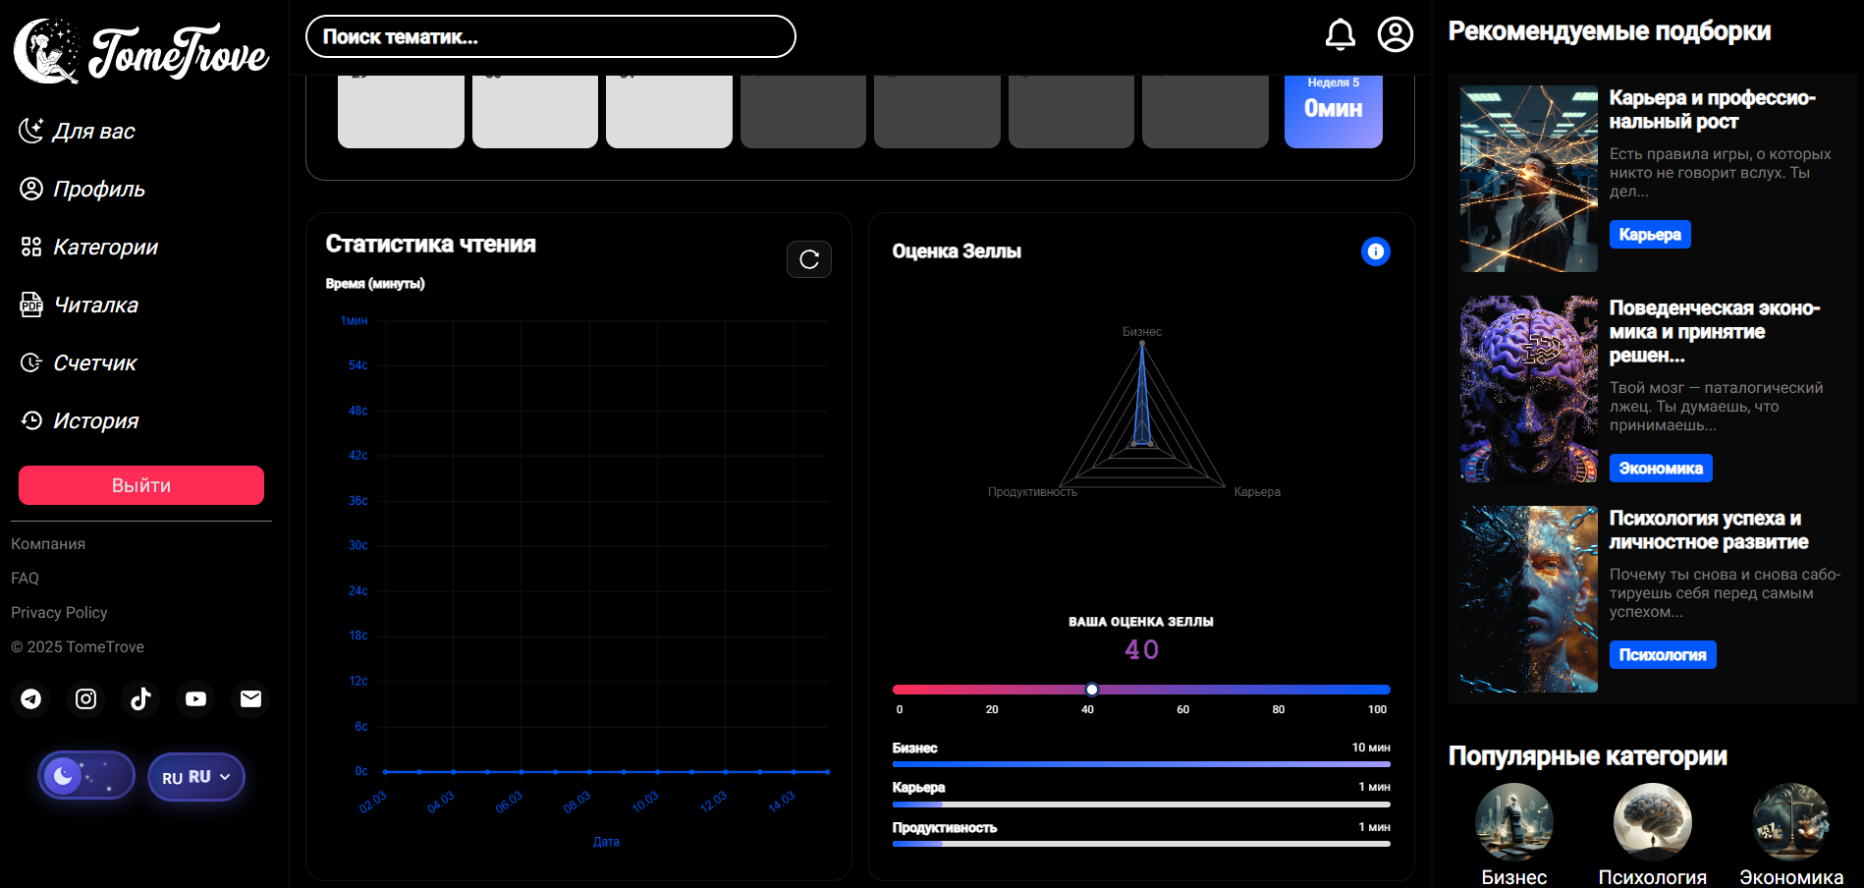The image size is (1864, 888).
Task: Click the notification bell icon
Action: coord(1340,35)
